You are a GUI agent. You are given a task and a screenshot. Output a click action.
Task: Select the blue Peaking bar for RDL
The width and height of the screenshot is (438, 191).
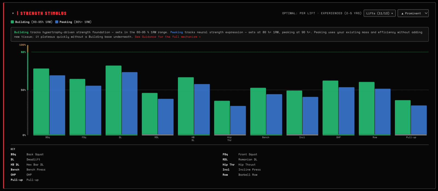166,117
